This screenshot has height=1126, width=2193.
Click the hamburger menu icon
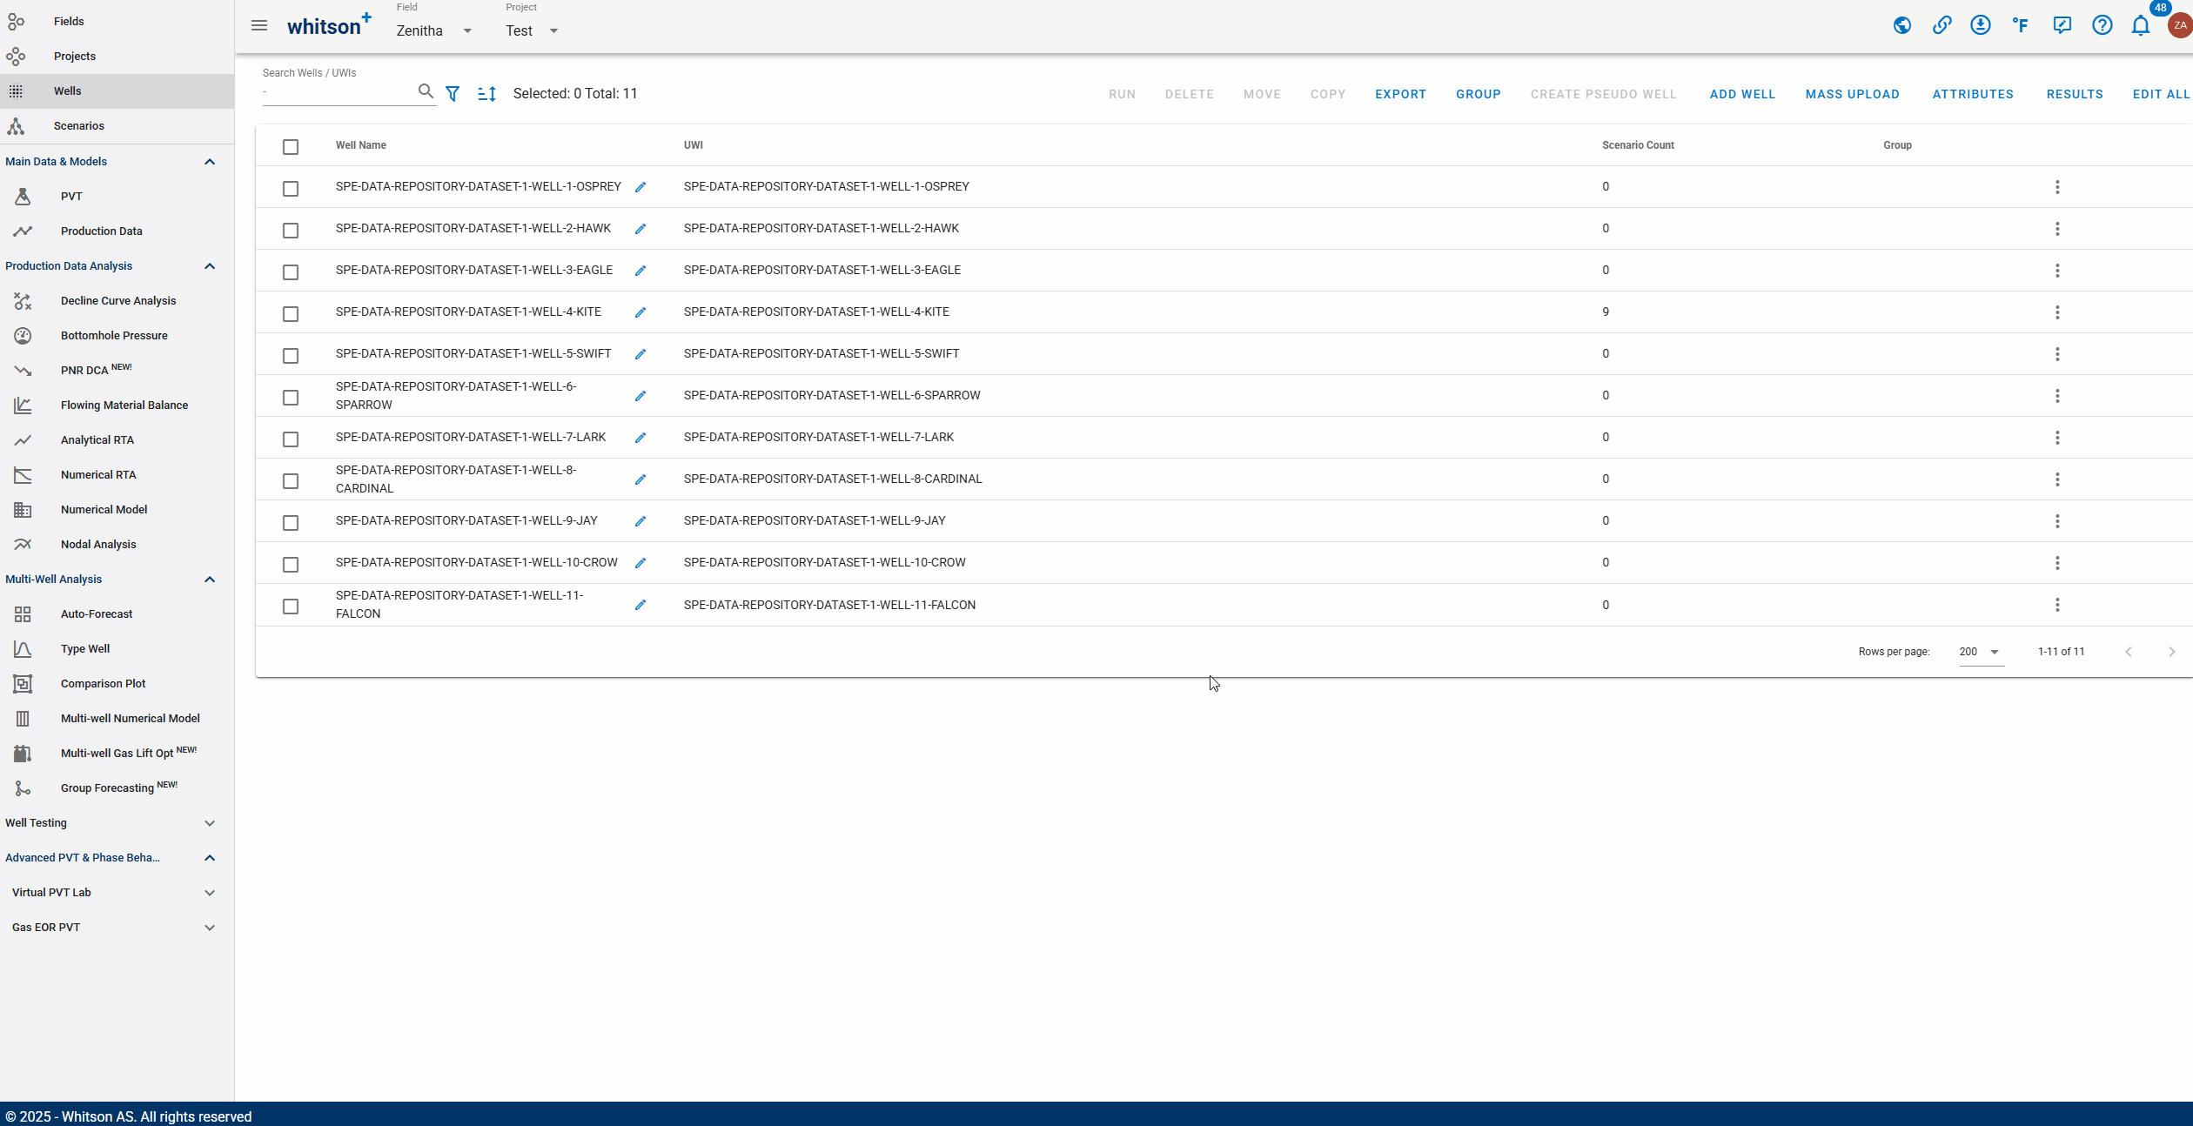(x=259, y=26)
